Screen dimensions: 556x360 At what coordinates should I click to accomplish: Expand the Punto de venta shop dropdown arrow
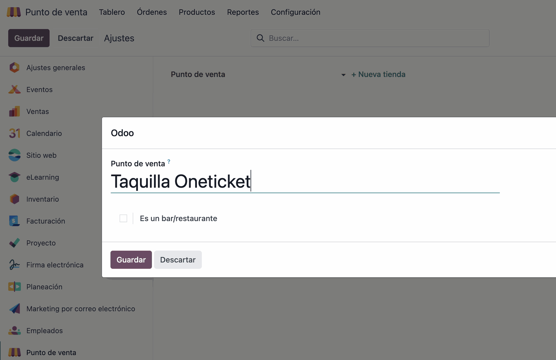coord(343,75)
